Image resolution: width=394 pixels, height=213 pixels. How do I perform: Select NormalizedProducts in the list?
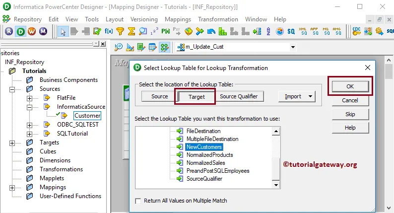click(x=209, y=155)
